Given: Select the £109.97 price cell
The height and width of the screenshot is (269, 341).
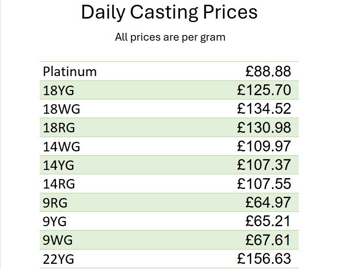Looking at the screenshot, I should coord(264,147).
